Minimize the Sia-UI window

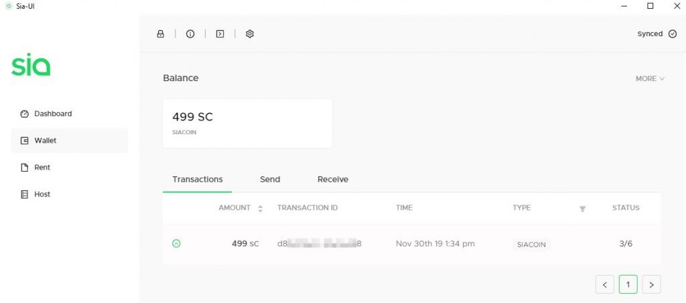click(x=624, y=6)
